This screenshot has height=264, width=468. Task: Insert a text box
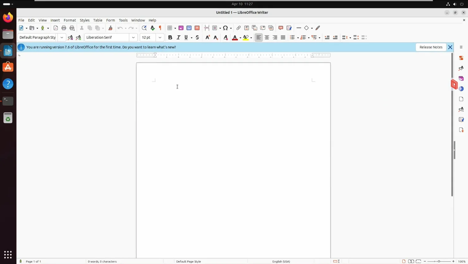(x=197, y=28)
